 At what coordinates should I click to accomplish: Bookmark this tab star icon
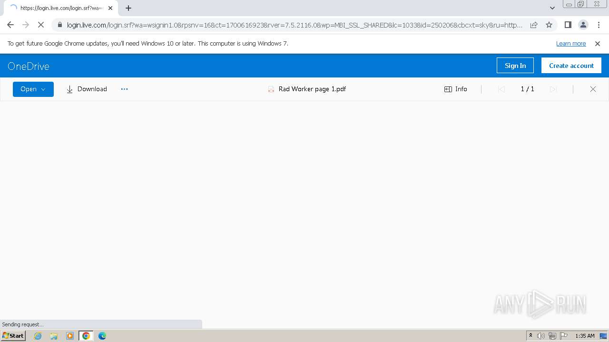tap(549, 25)
